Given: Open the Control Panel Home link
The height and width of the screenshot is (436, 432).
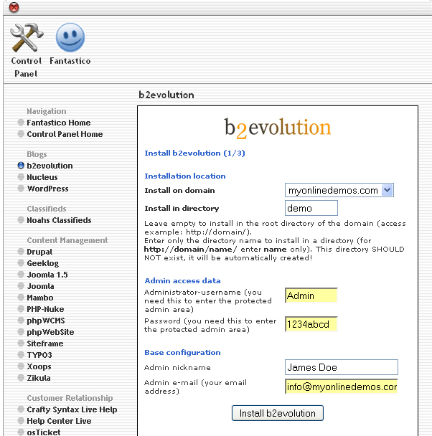Looking at the screenshot, I should pos(65,134).
